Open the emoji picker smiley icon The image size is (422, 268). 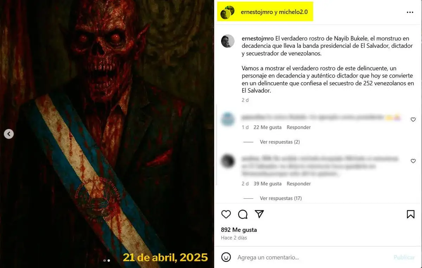pos(226,257)
